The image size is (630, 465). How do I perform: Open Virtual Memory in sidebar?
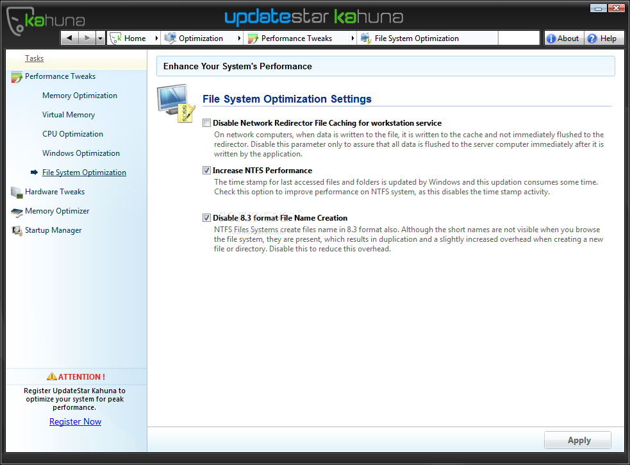click(69, 115)
